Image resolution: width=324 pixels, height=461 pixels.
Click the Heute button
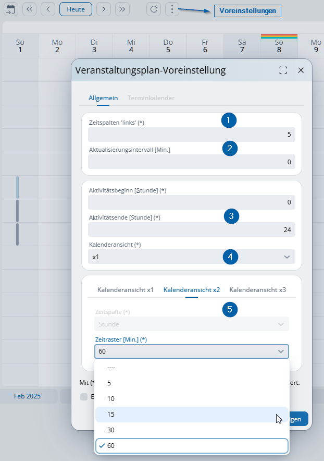(x=76, y=9)
